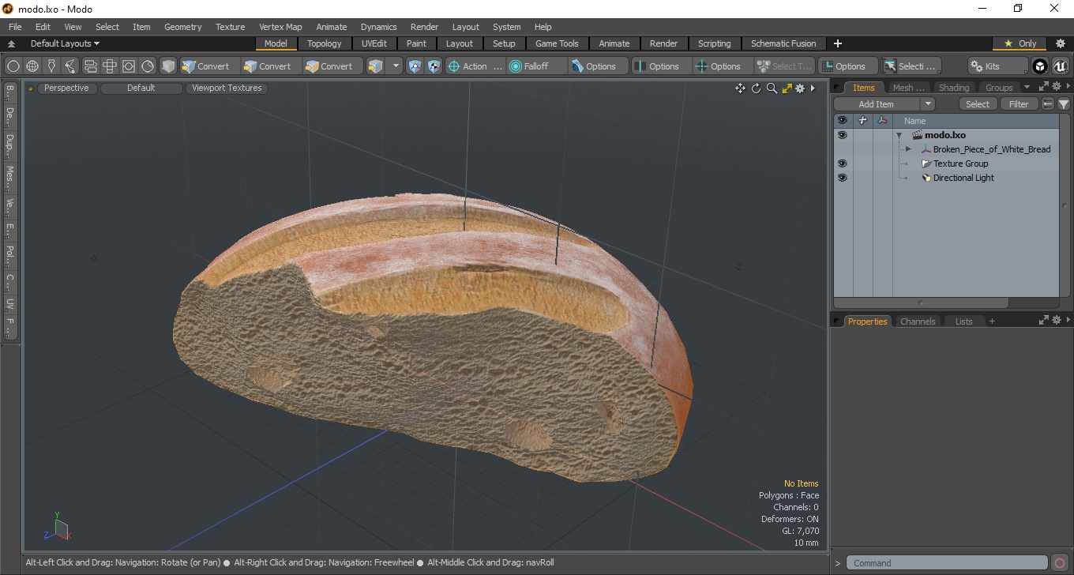The image size is (1074, 575).
Task: Click the globe mesh primitive icon
Action: click(32, 66)
